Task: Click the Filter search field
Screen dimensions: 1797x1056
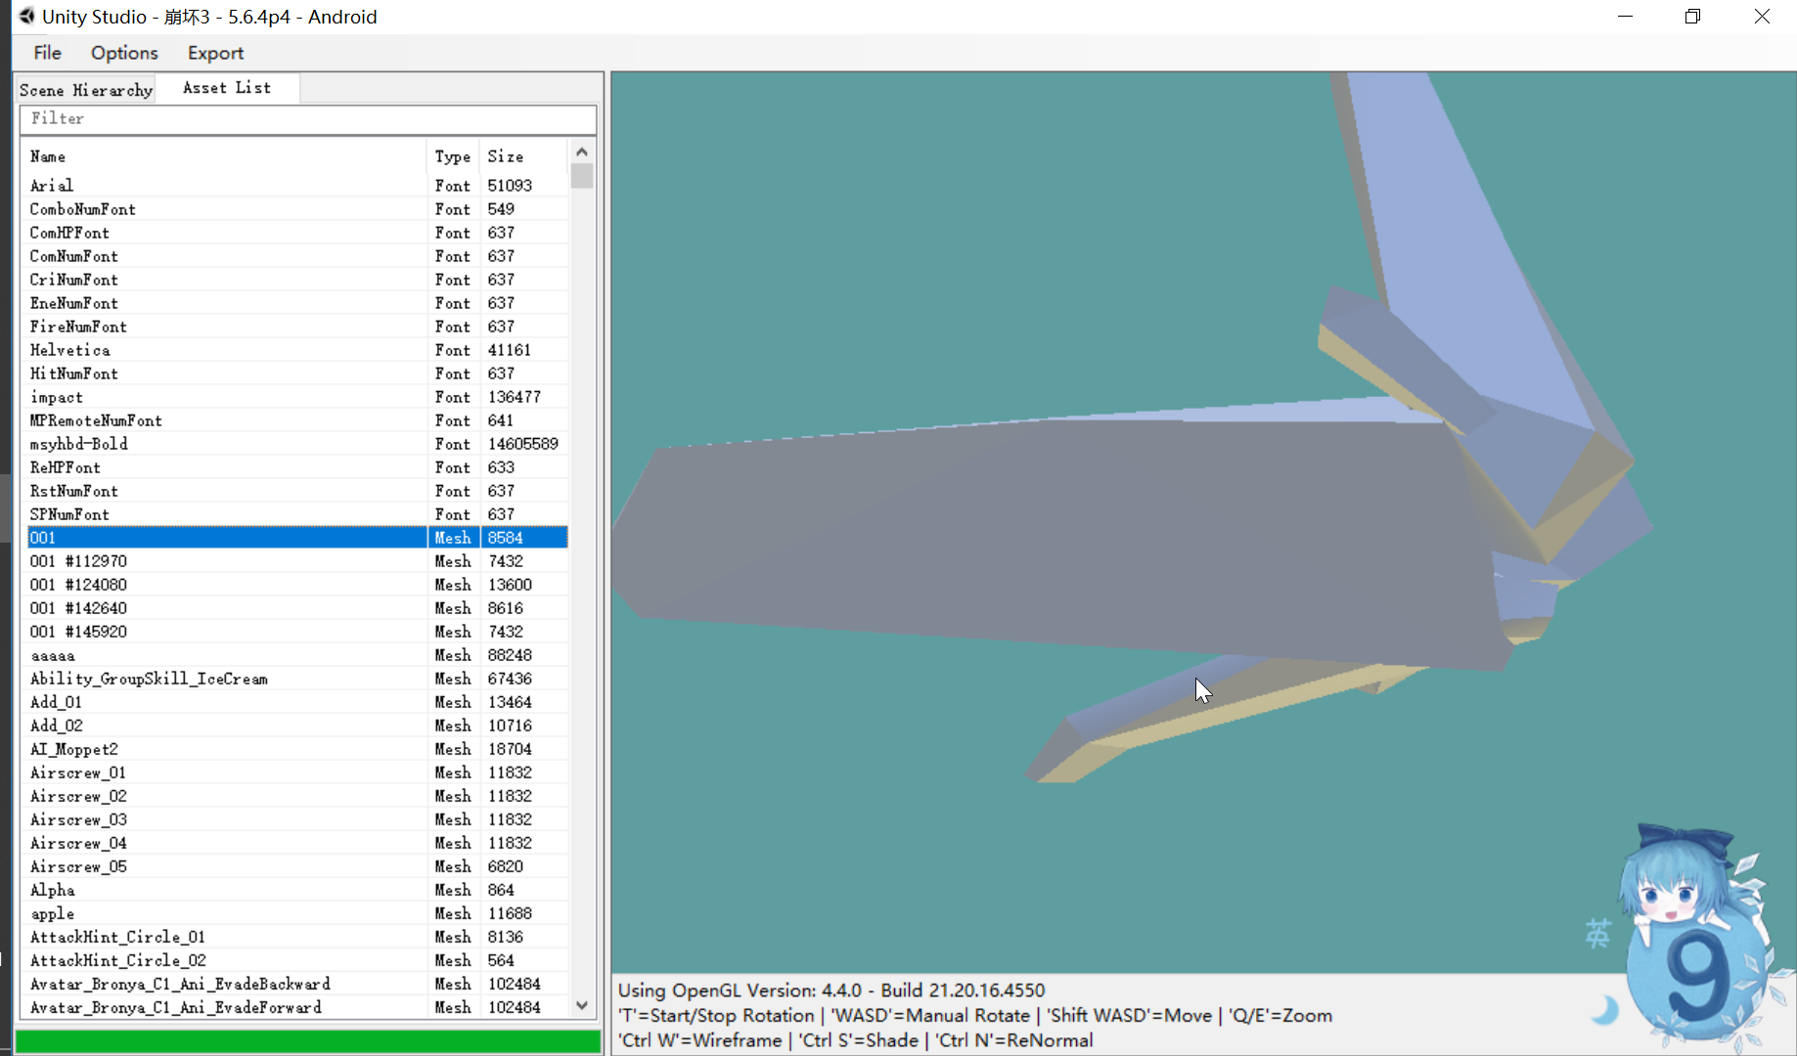Action: (x=307, y=119)
